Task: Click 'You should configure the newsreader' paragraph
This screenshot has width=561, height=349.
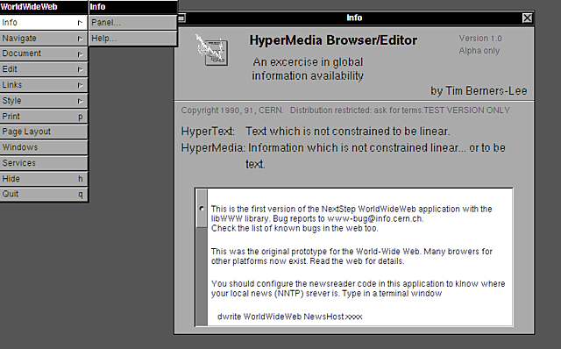Action: [x=359, y=288]
